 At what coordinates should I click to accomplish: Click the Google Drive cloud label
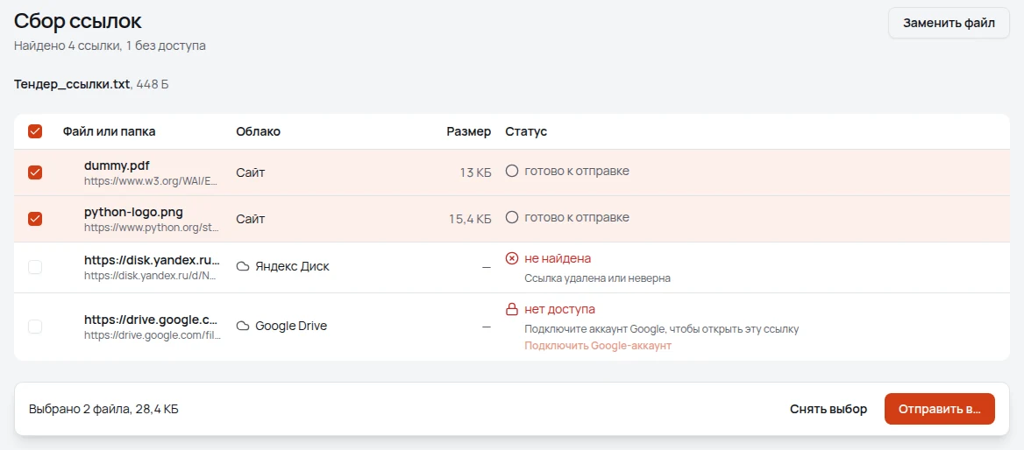coord(290,326)
